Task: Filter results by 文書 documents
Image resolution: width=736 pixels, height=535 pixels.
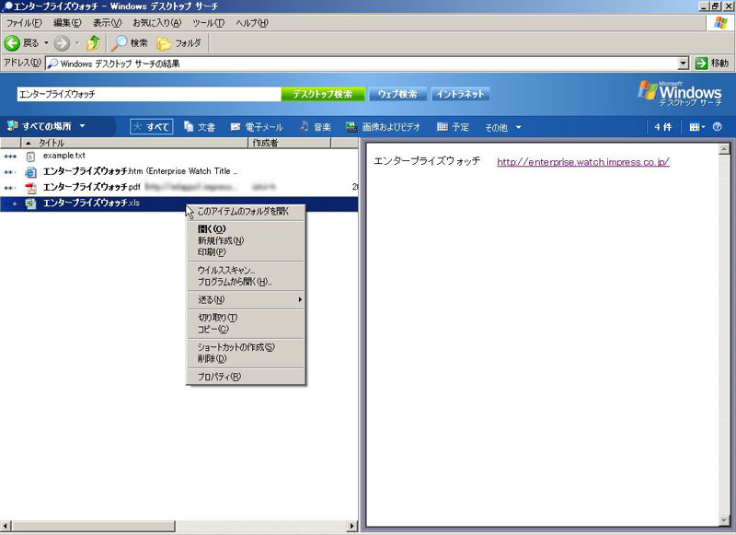Action: pos(200,127)
